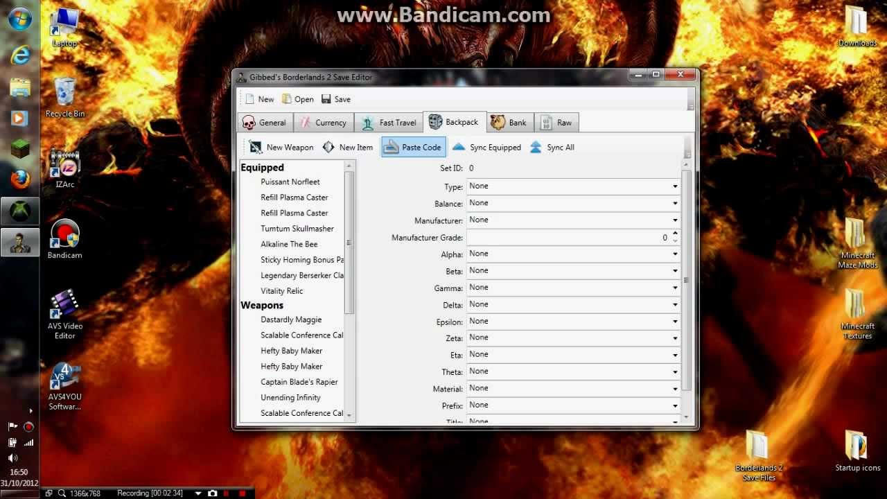This screenshot has height=499, width=887.
Task: Click the volume speaker tray icon
Action: tap(12, 458)
